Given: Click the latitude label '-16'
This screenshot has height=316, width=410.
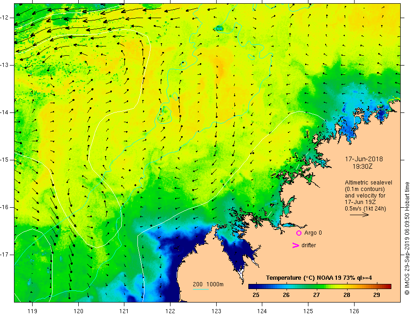Looking at the screenshot, I should coord(5,207).
